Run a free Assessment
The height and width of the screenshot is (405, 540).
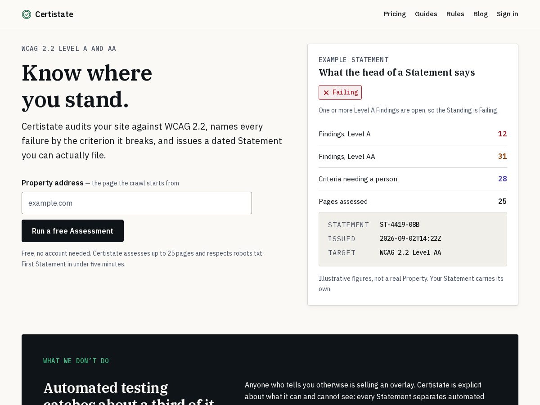pyautogui.click(x=72, y=231)
